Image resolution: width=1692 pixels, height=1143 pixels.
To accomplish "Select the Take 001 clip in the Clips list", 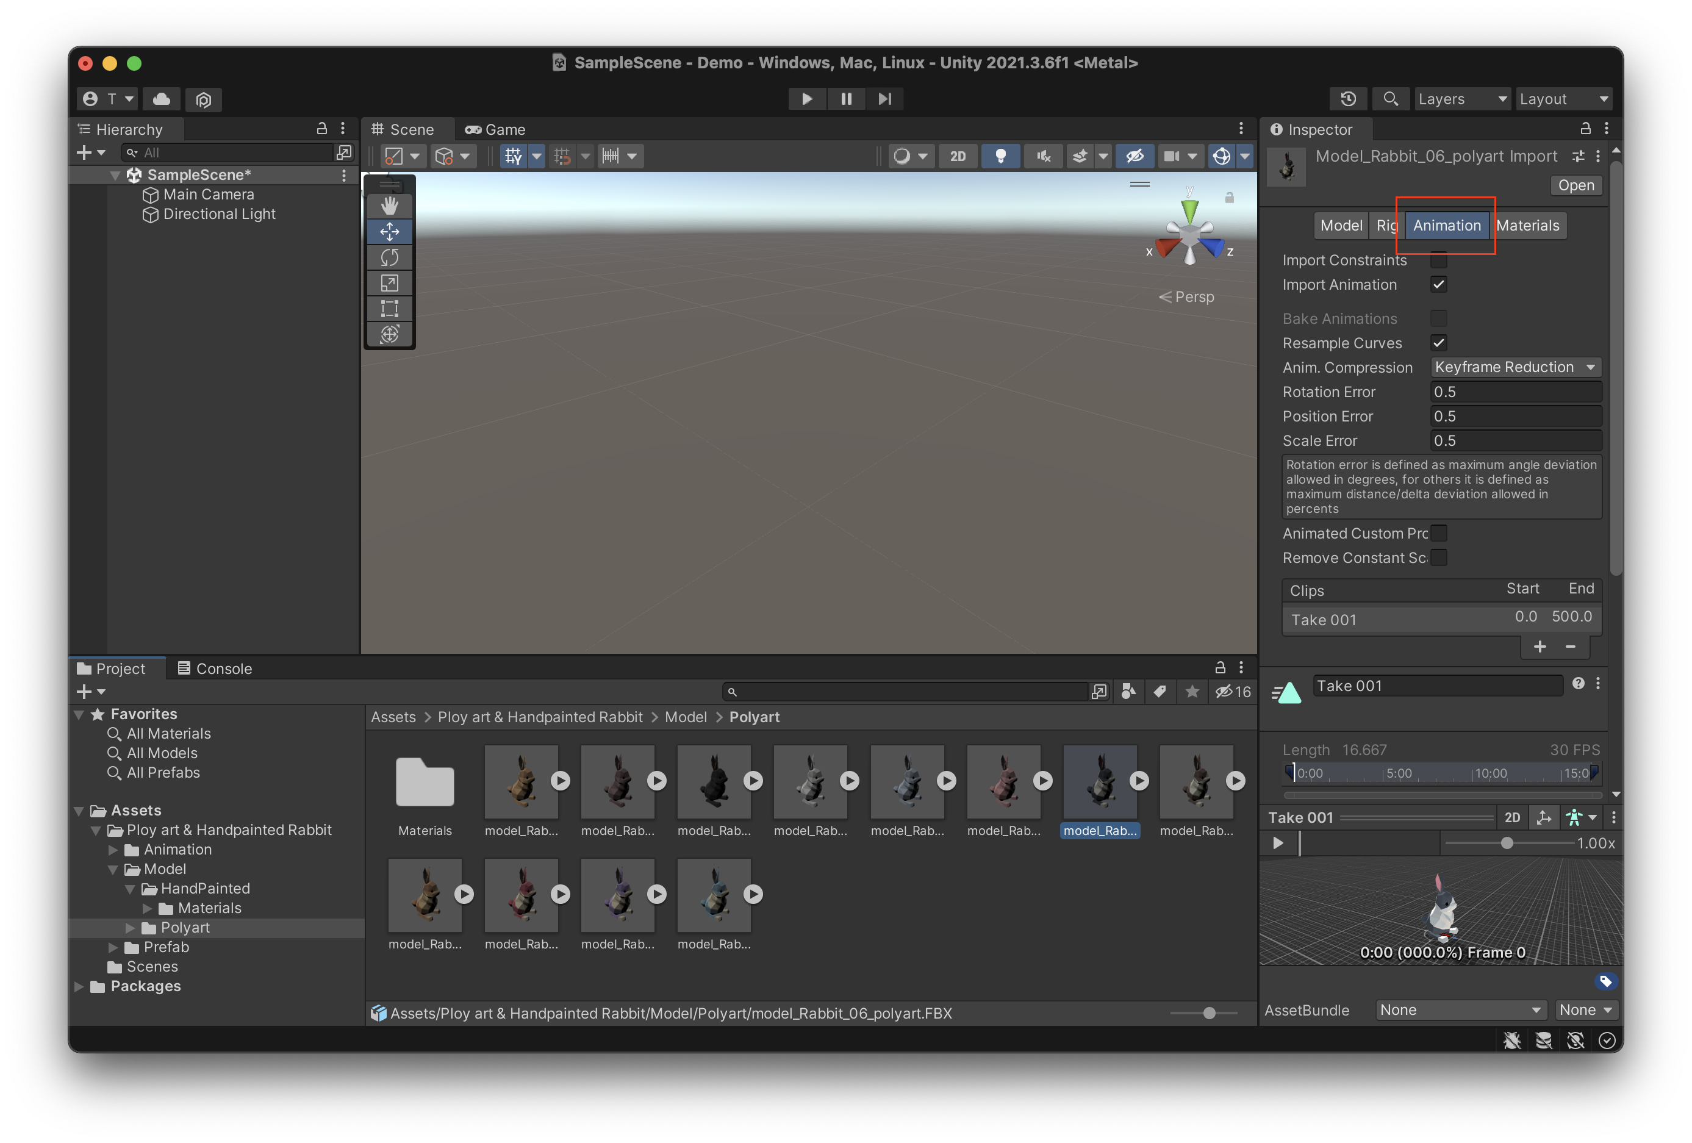I will point(1323,620).
